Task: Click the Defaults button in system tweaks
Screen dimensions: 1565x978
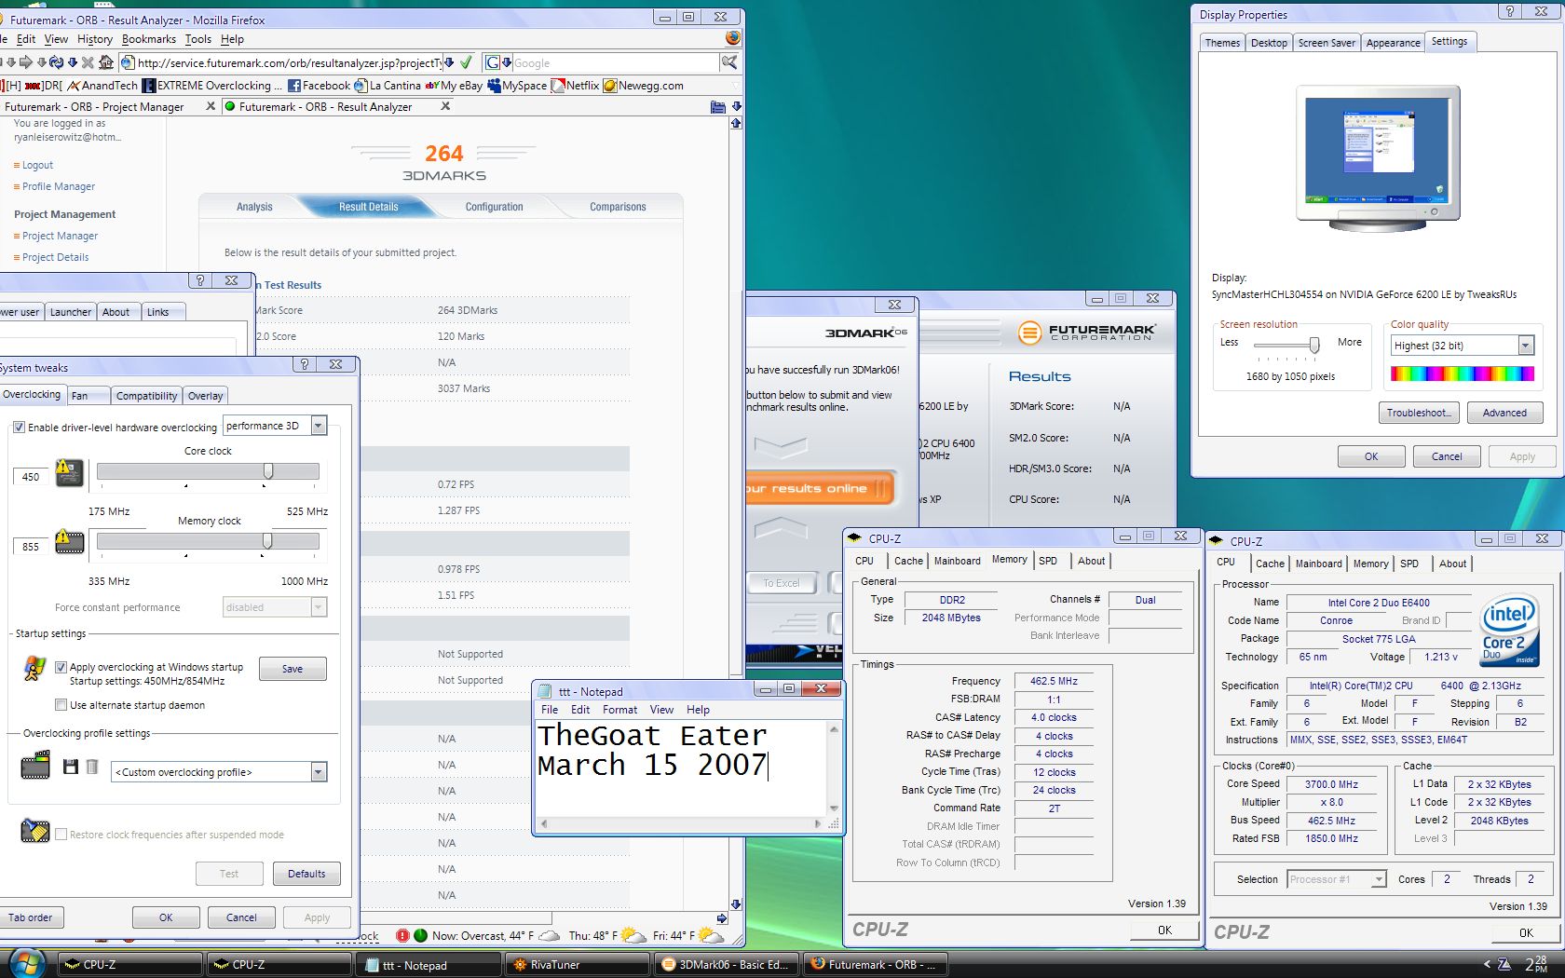Action: (x=306, y=874)
